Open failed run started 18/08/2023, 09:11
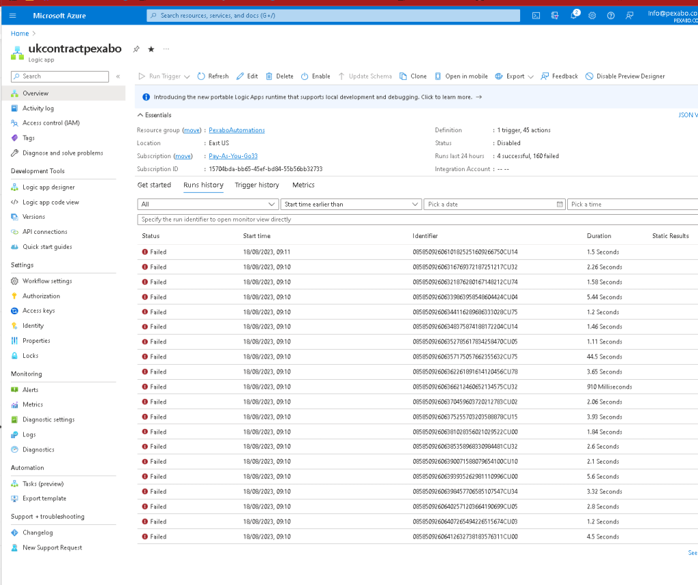The height and width of the screenshot is (585, 698). click(x=418, y=252)
